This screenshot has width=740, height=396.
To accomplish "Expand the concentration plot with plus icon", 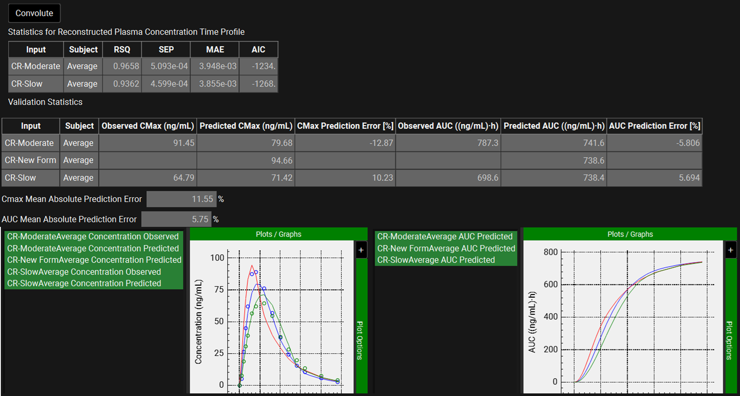I will coord(361,250).
